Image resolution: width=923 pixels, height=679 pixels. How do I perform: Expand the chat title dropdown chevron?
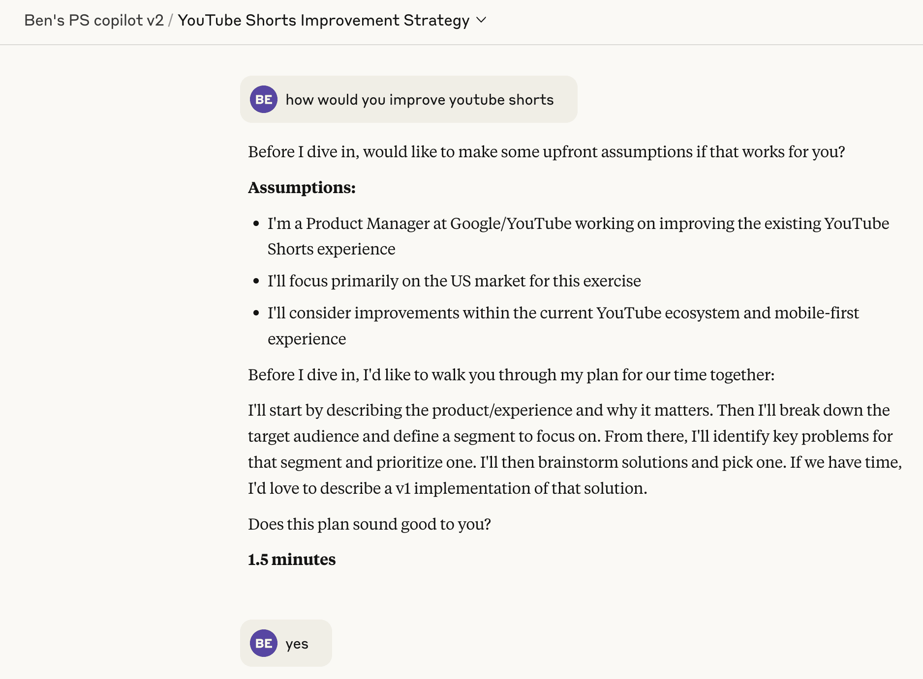click(482, 20)
